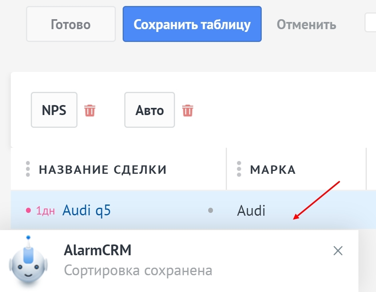Click the pink status dot before "1дн"

click(x=28, y=211)
